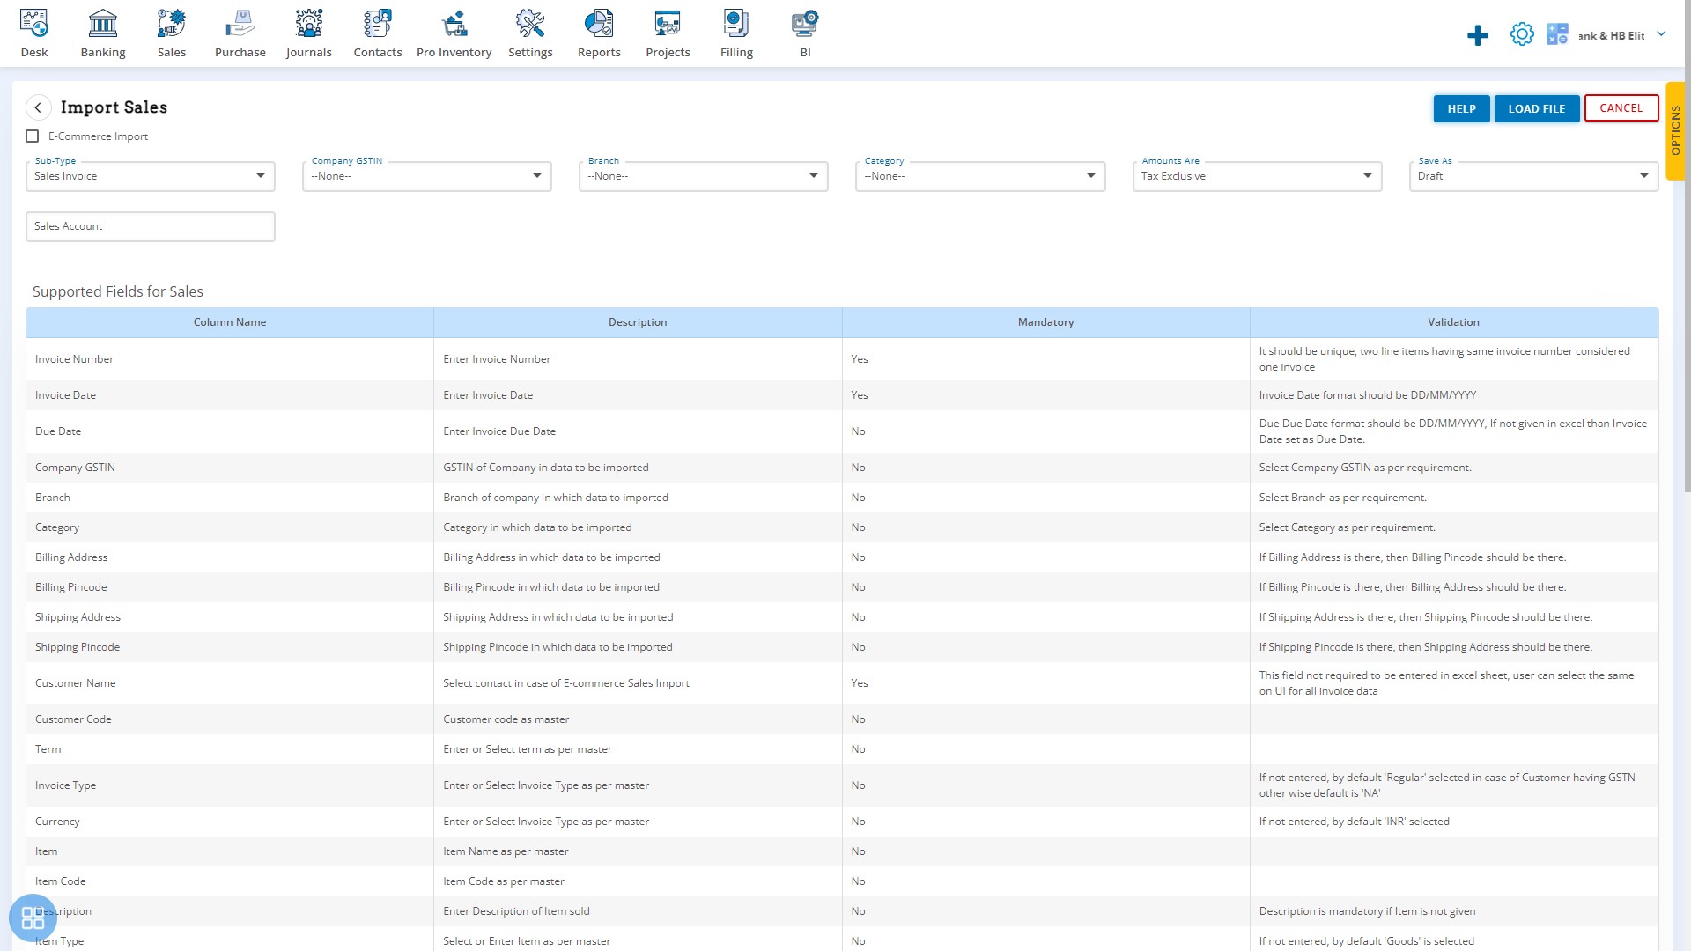Image resolution: width=1691 pixels, height=951 pixels.
Task: Click the CANCEL button
Action: coord(1621,107)
